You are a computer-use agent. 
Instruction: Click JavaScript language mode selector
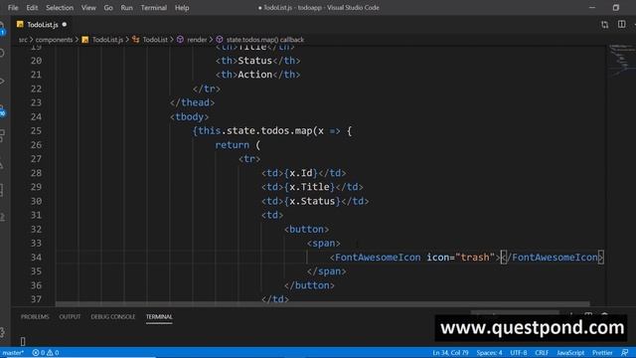570,353
